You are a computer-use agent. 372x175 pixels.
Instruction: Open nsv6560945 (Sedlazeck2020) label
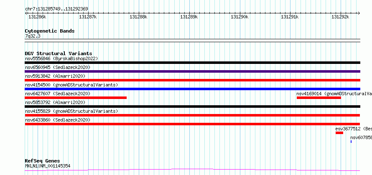point(58,67)
